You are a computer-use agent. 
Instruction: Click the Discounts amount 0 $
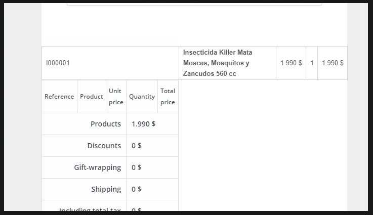pos(137,146)
